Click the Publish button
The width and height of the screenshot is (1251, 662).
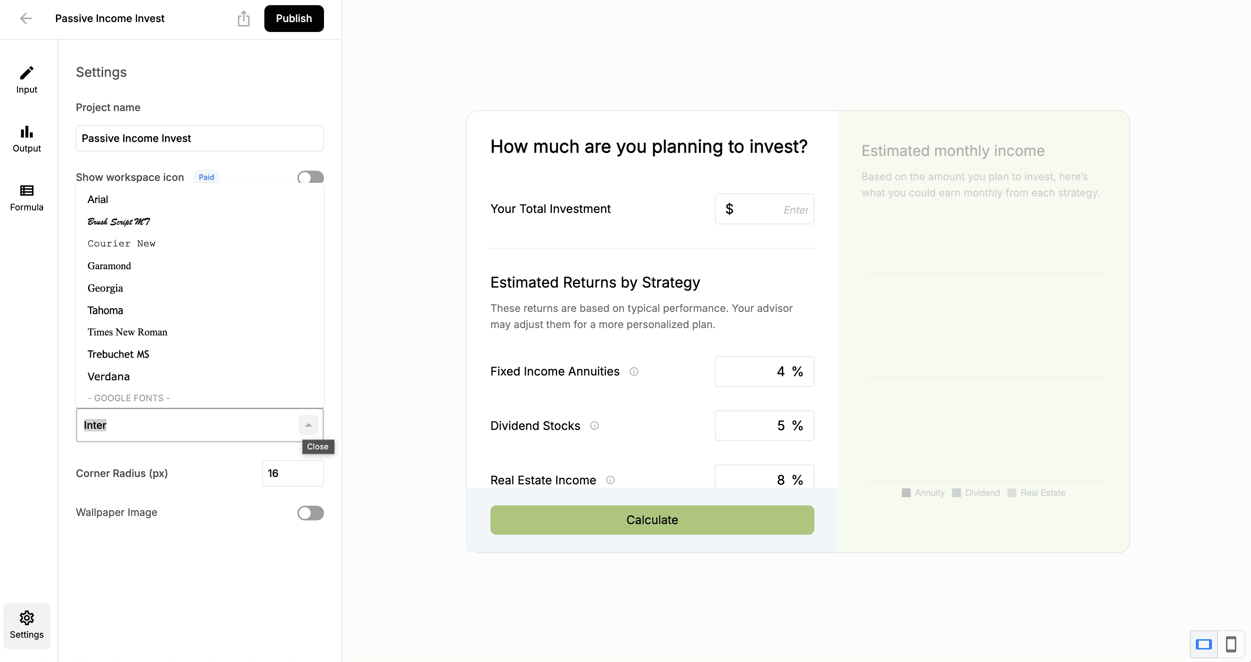point(294,18)
